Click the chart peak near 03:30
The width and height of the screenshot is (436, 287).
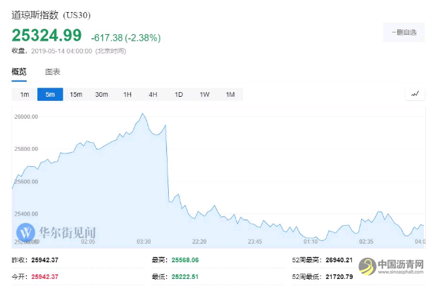(x=143, y=113)
